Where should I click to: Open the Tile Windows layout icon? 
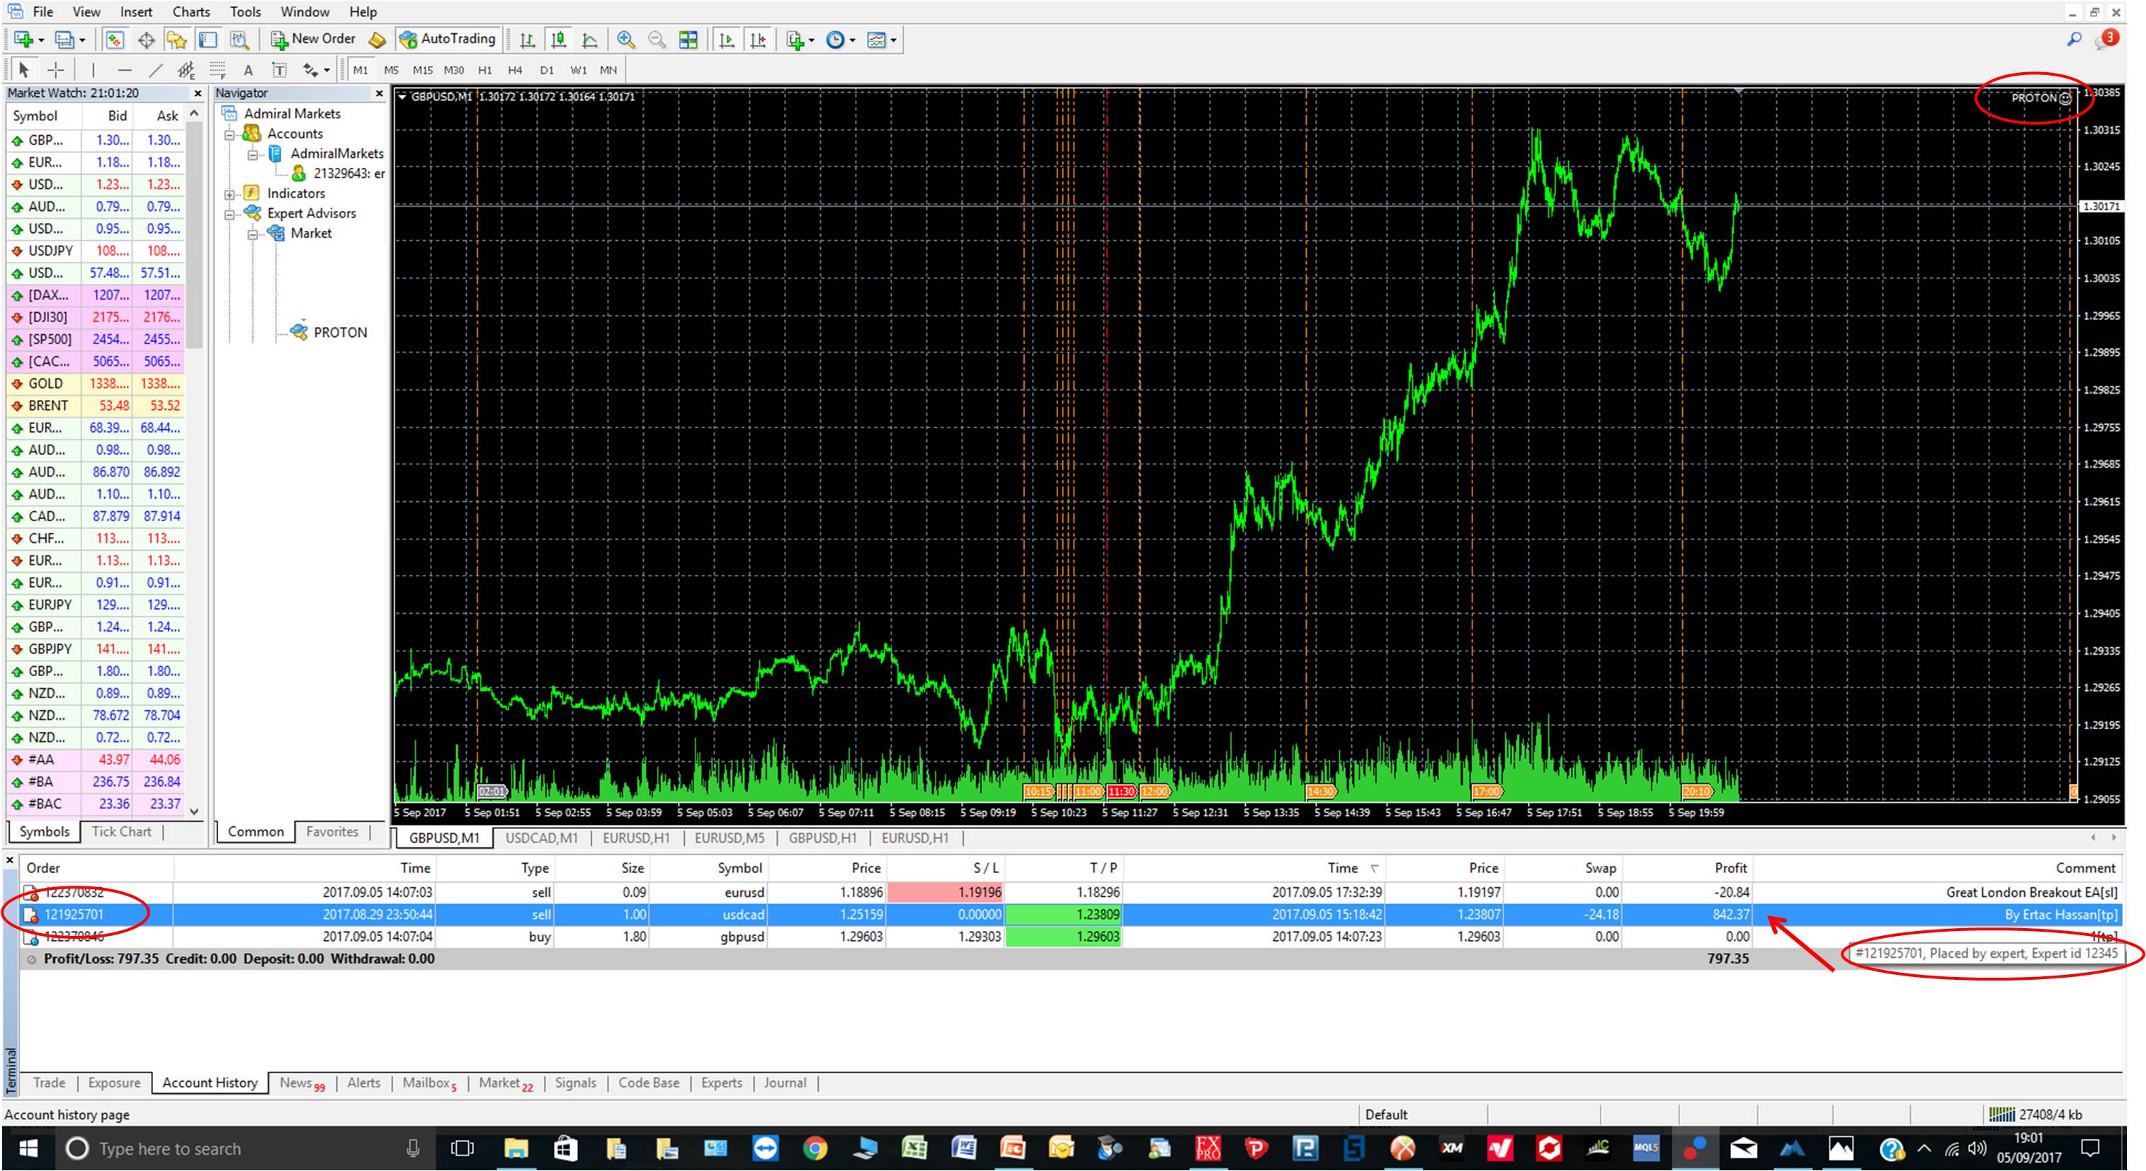pos(688,39)
